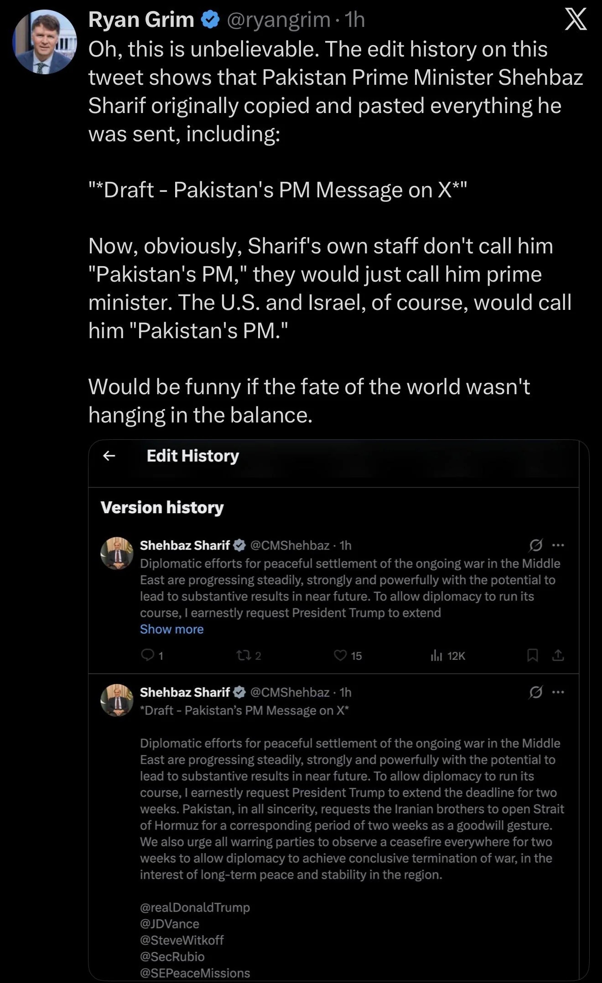Open more options on first version tweet
602x983 pixels.
click(x=558, y=545)
